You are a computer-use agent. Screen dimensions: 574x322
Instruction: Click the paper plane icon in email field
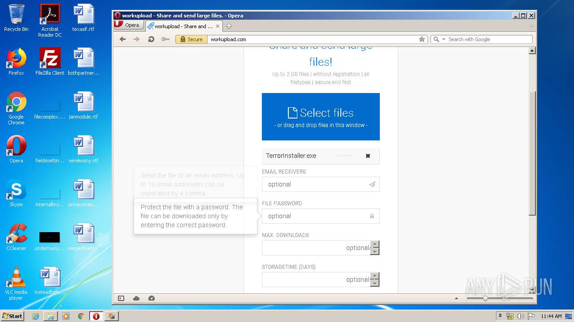[372, 184]
